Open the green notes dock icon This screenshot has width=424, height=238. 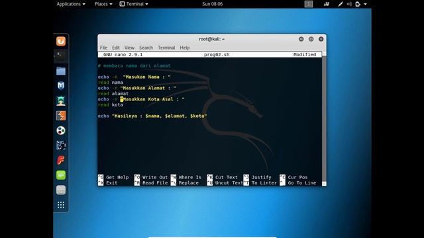61,175
